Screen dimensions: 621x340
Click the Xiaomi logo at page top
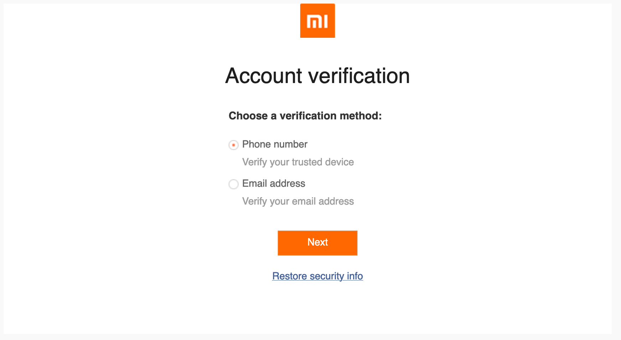coord(317,21)
